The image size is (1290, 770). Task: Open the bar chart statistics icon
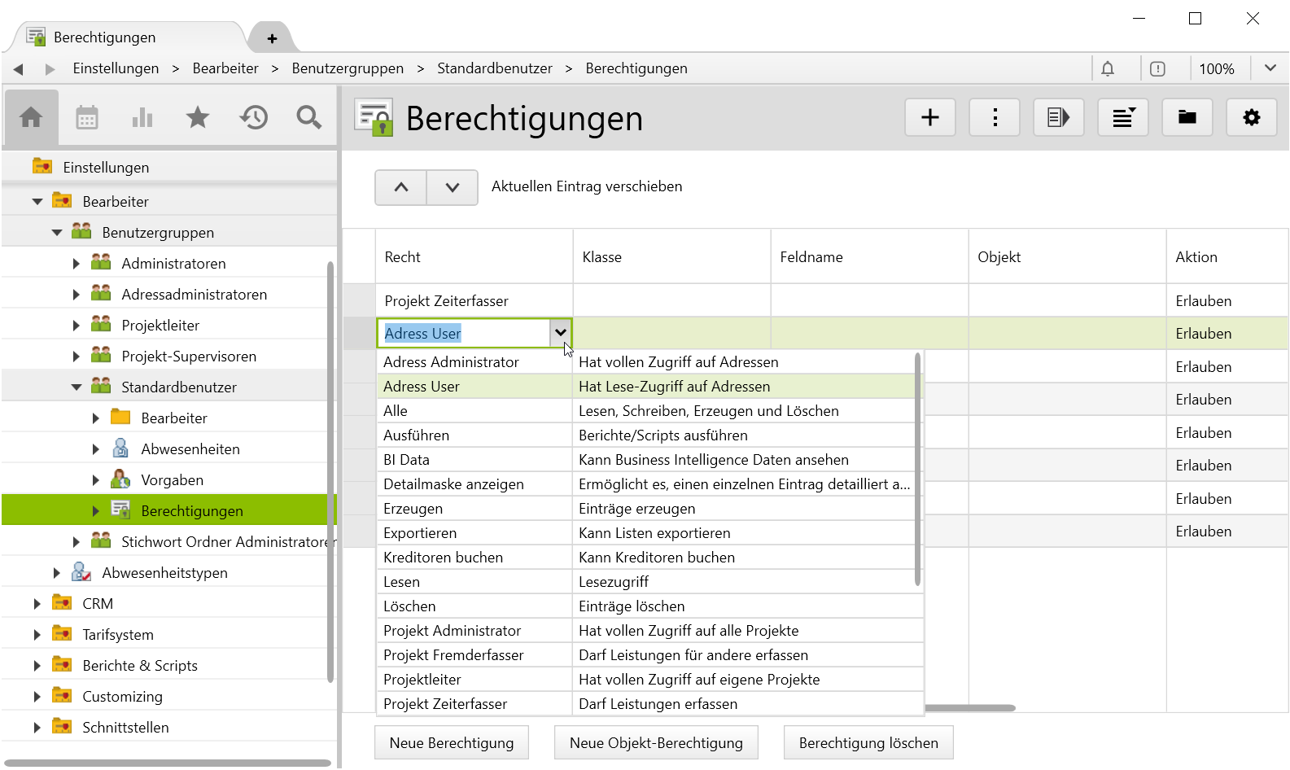pyautogui.click(x=142, y=118)
